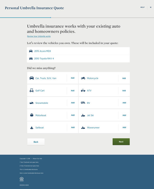The image size is (154, 189).
Task: Click the RV camper icon
Action: [83, 103]
